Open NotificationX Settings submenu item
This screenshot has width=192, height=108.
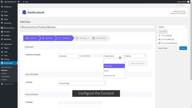(x=4, y=73)
